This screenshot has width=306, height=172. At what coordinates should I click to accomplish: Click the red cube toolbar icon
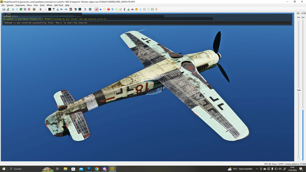coord(109,9)
